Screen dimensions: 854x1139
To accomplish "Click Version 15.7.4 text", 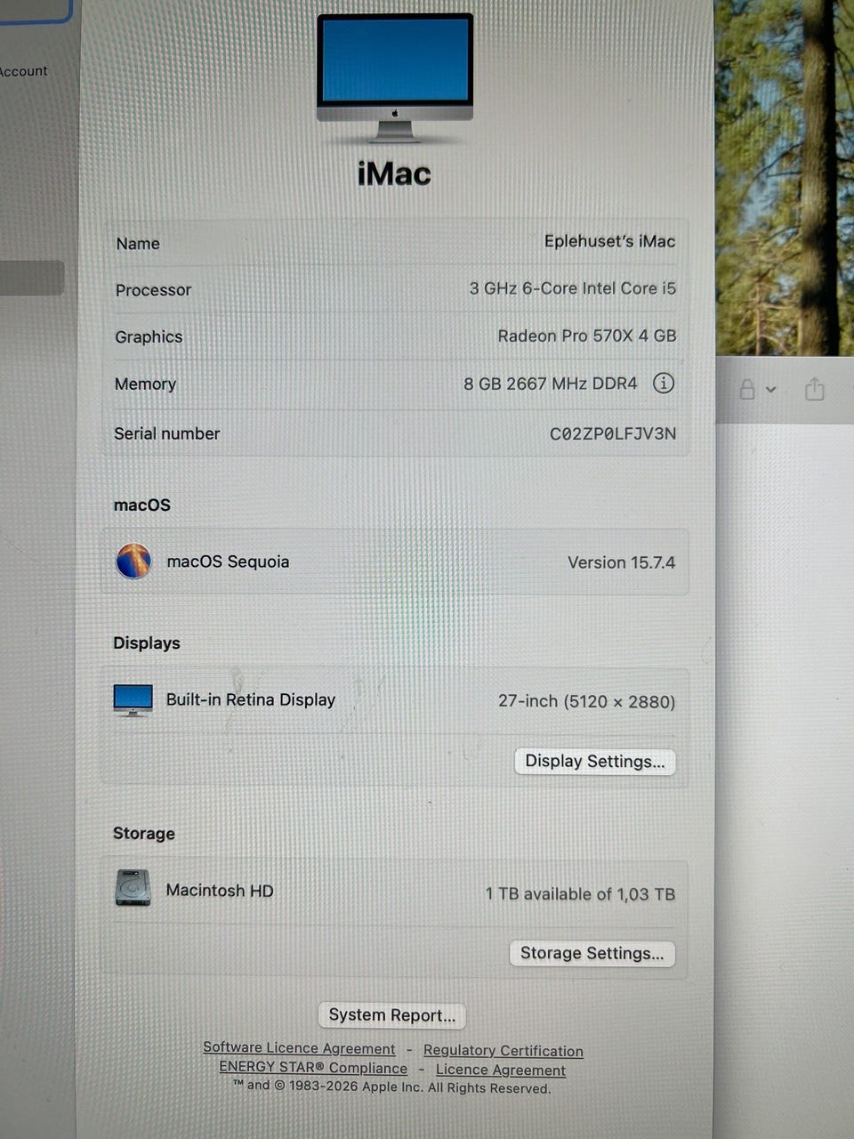I will tap(622, 562).
